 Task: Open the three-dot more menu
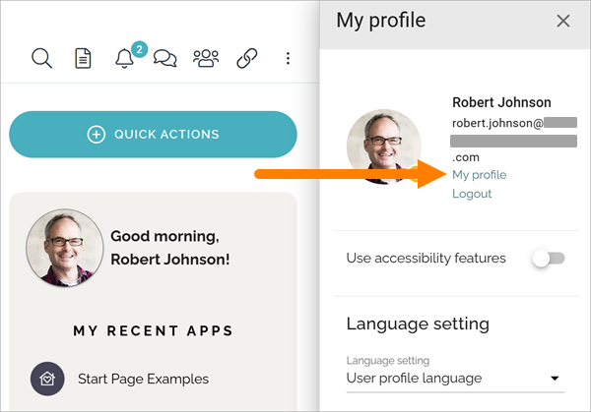[288, 58]
